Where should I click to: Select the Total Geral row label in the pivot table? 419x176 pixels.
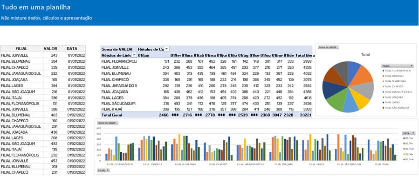click(112, 115)
